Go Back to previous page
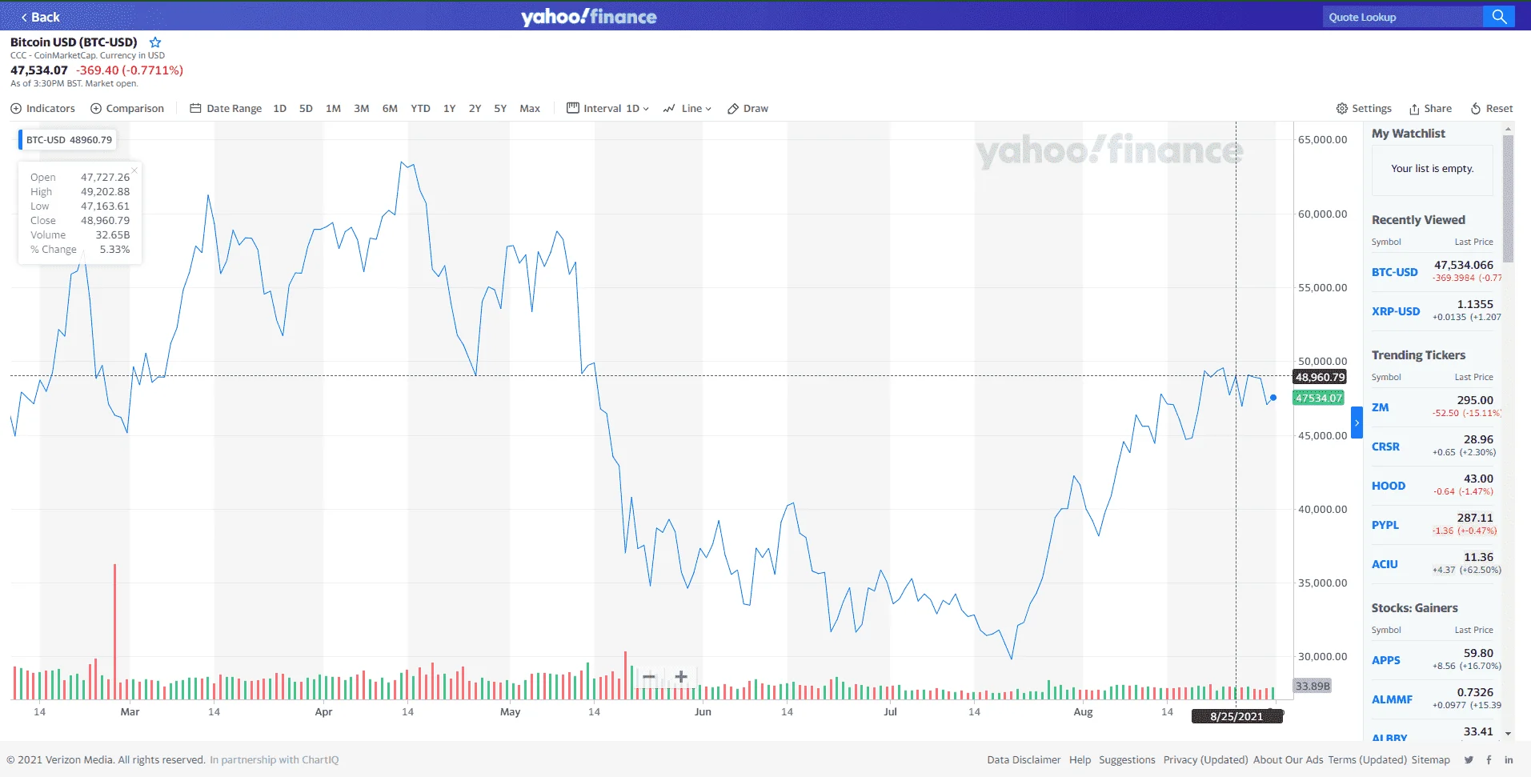 [40, 17]
